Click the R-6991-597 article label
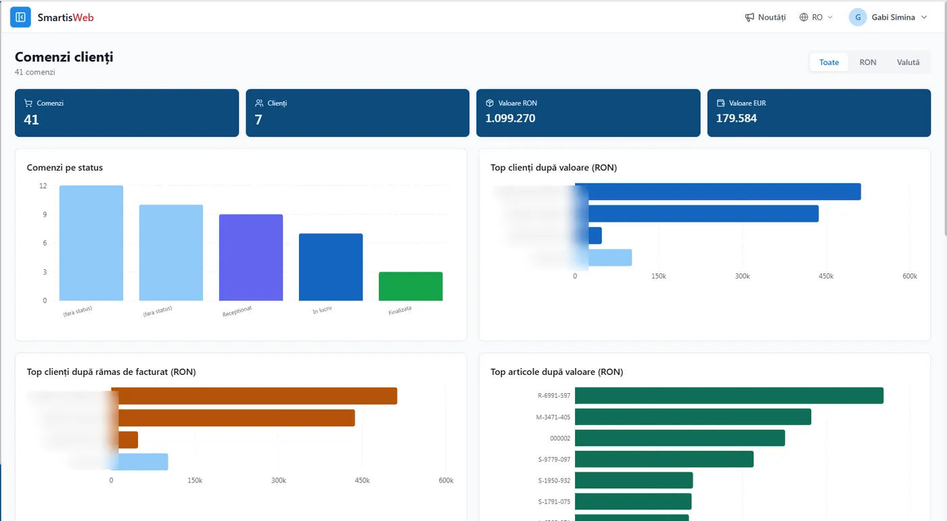The width and height of the screenshot is (947, 521). click(x=554, y=396)
